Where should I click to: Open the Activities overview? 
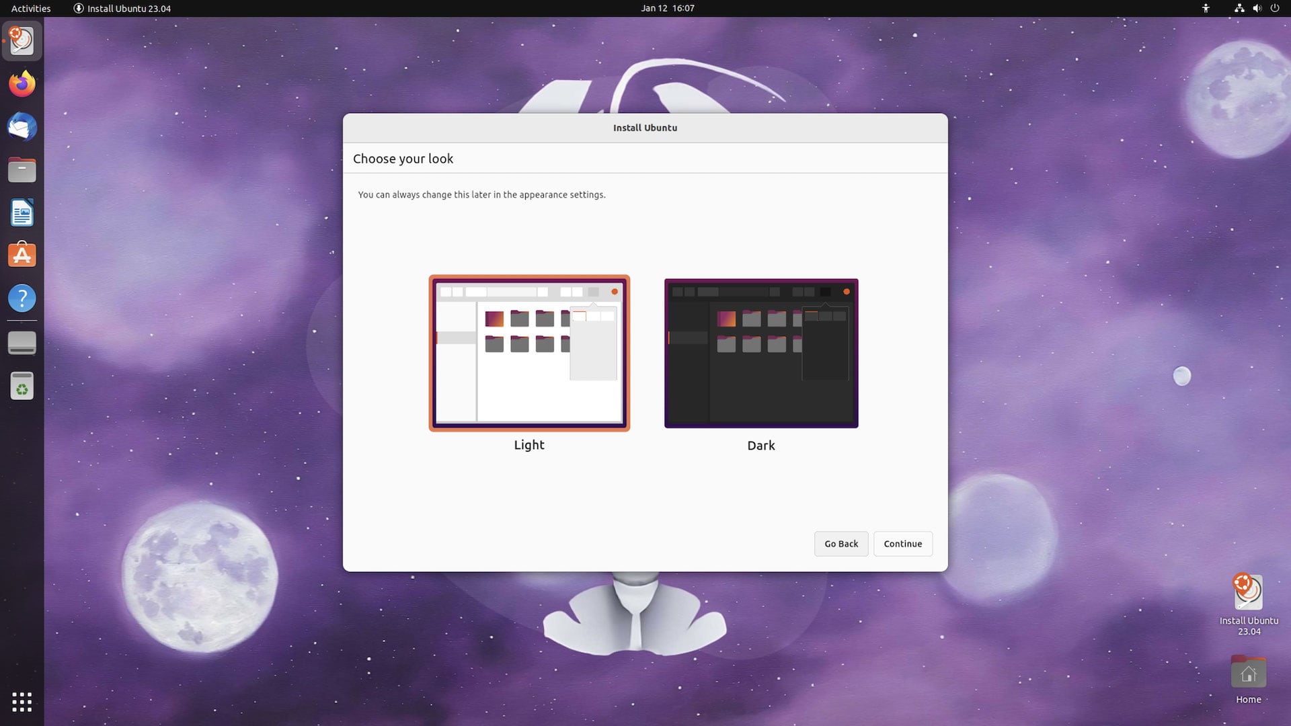click(31, 8)
